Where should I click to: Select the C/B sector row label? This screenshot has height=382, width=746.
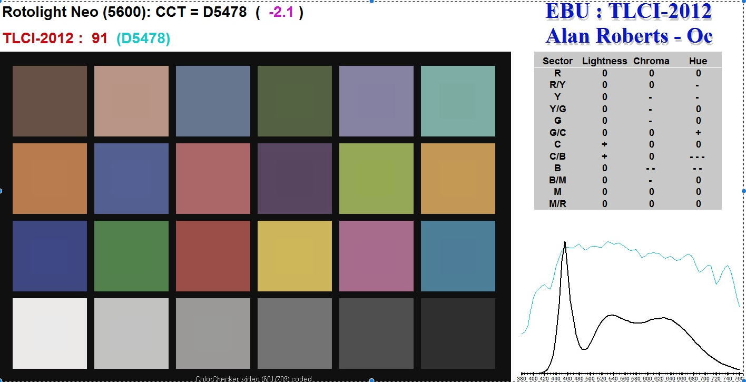[x=557, y=156]
